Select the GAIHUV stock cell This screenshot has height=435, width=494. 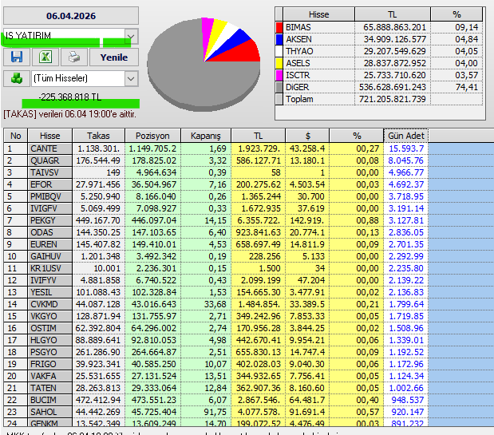[x=49, y=256]
